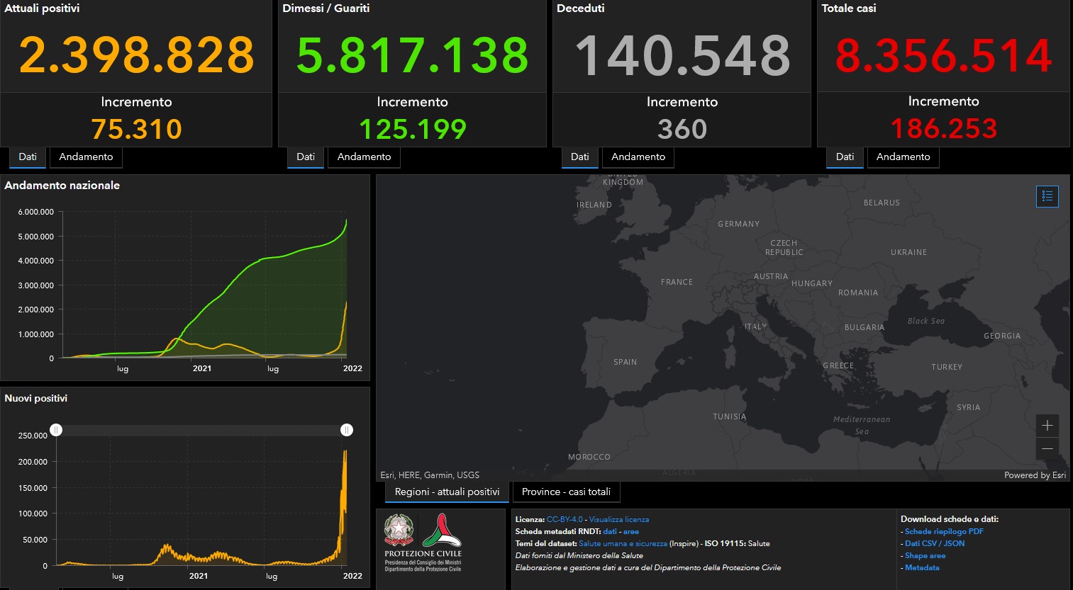Download the Schede riepilogo PDF
Viewport: 1073px width, 590px height.
(x=944, y=531)
